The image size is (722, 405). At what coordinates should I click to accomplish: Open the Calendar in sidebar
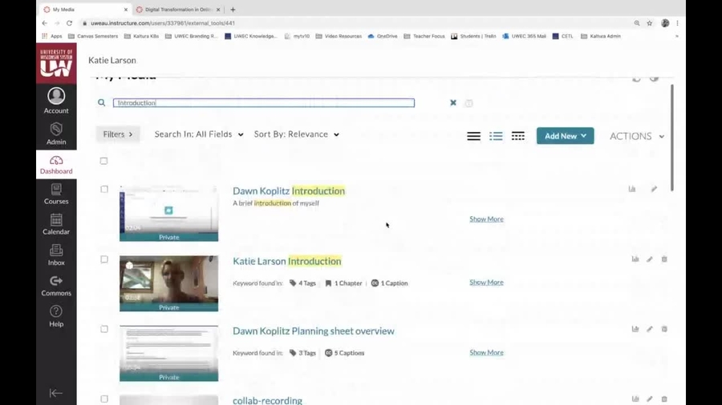coord(56,224)
